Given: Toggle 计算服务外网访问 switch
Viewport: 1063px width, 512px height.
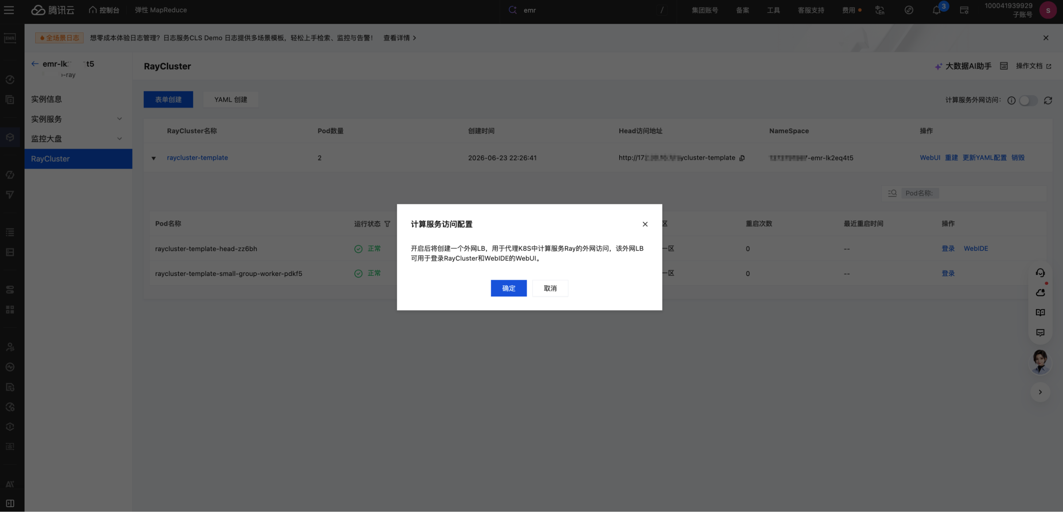Looking at the screenshot, I should click(x=1028, y=100).
